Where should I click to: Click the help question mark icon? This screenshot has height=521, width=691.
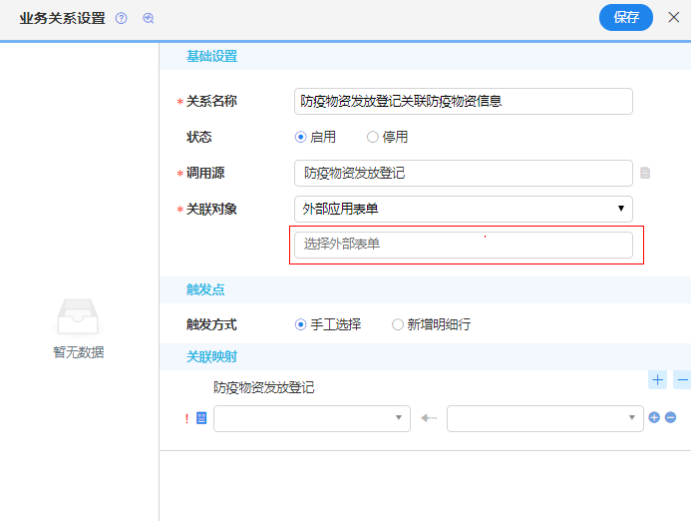coord(122,18)
